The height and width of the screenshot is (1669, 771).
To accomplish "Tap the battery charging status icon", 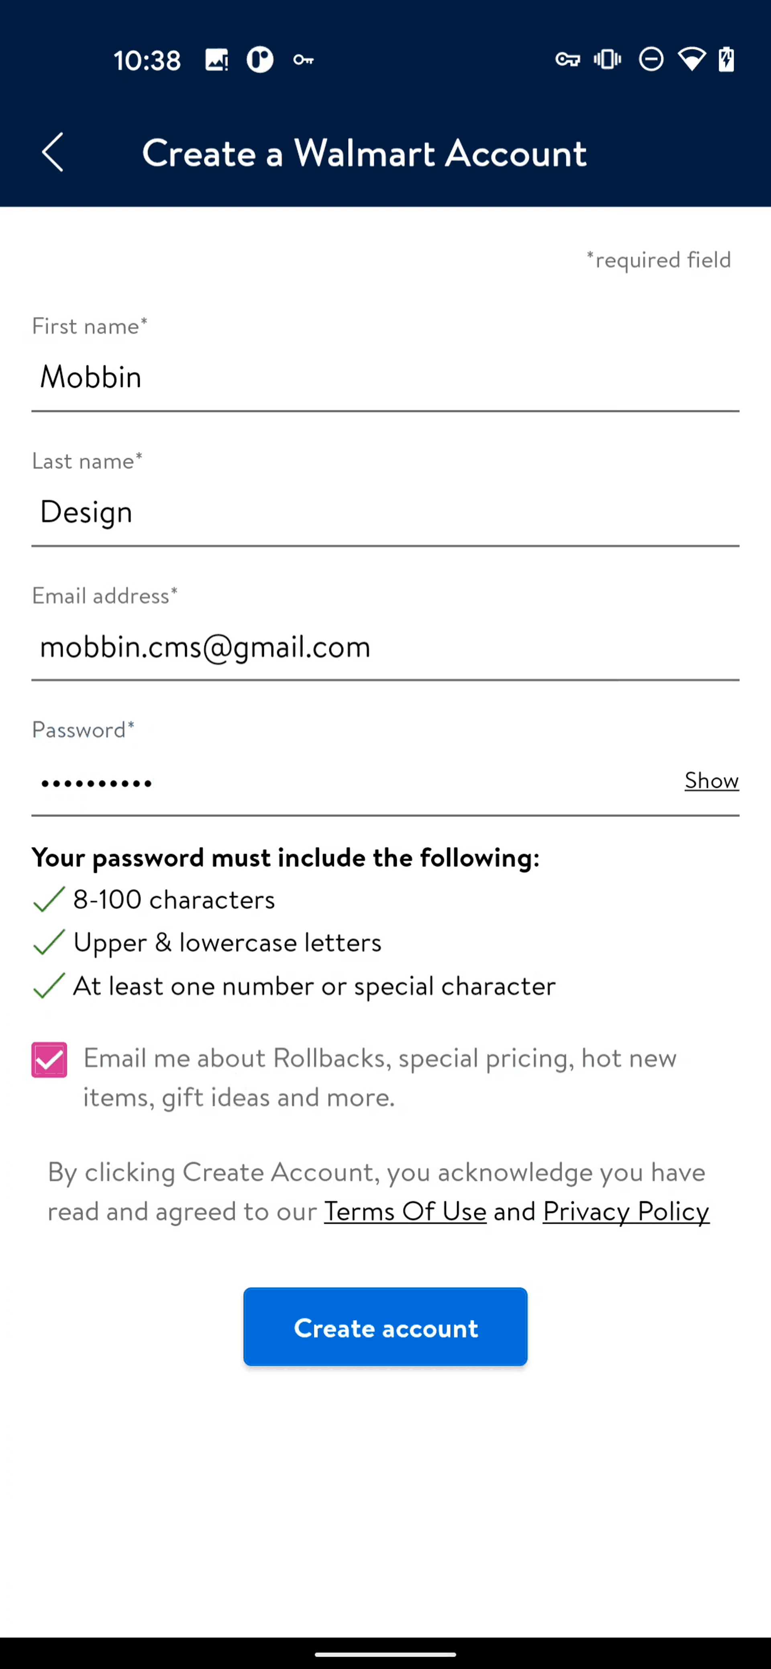I will [x=726, y=59].
